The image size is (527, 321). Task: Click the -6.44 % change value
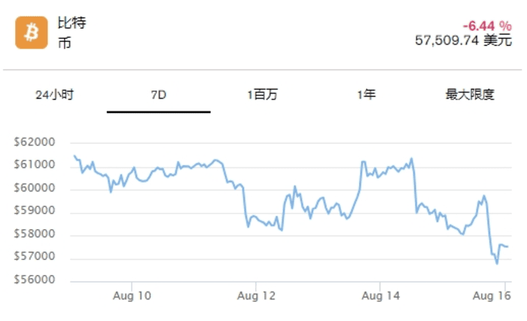(487, 26)
